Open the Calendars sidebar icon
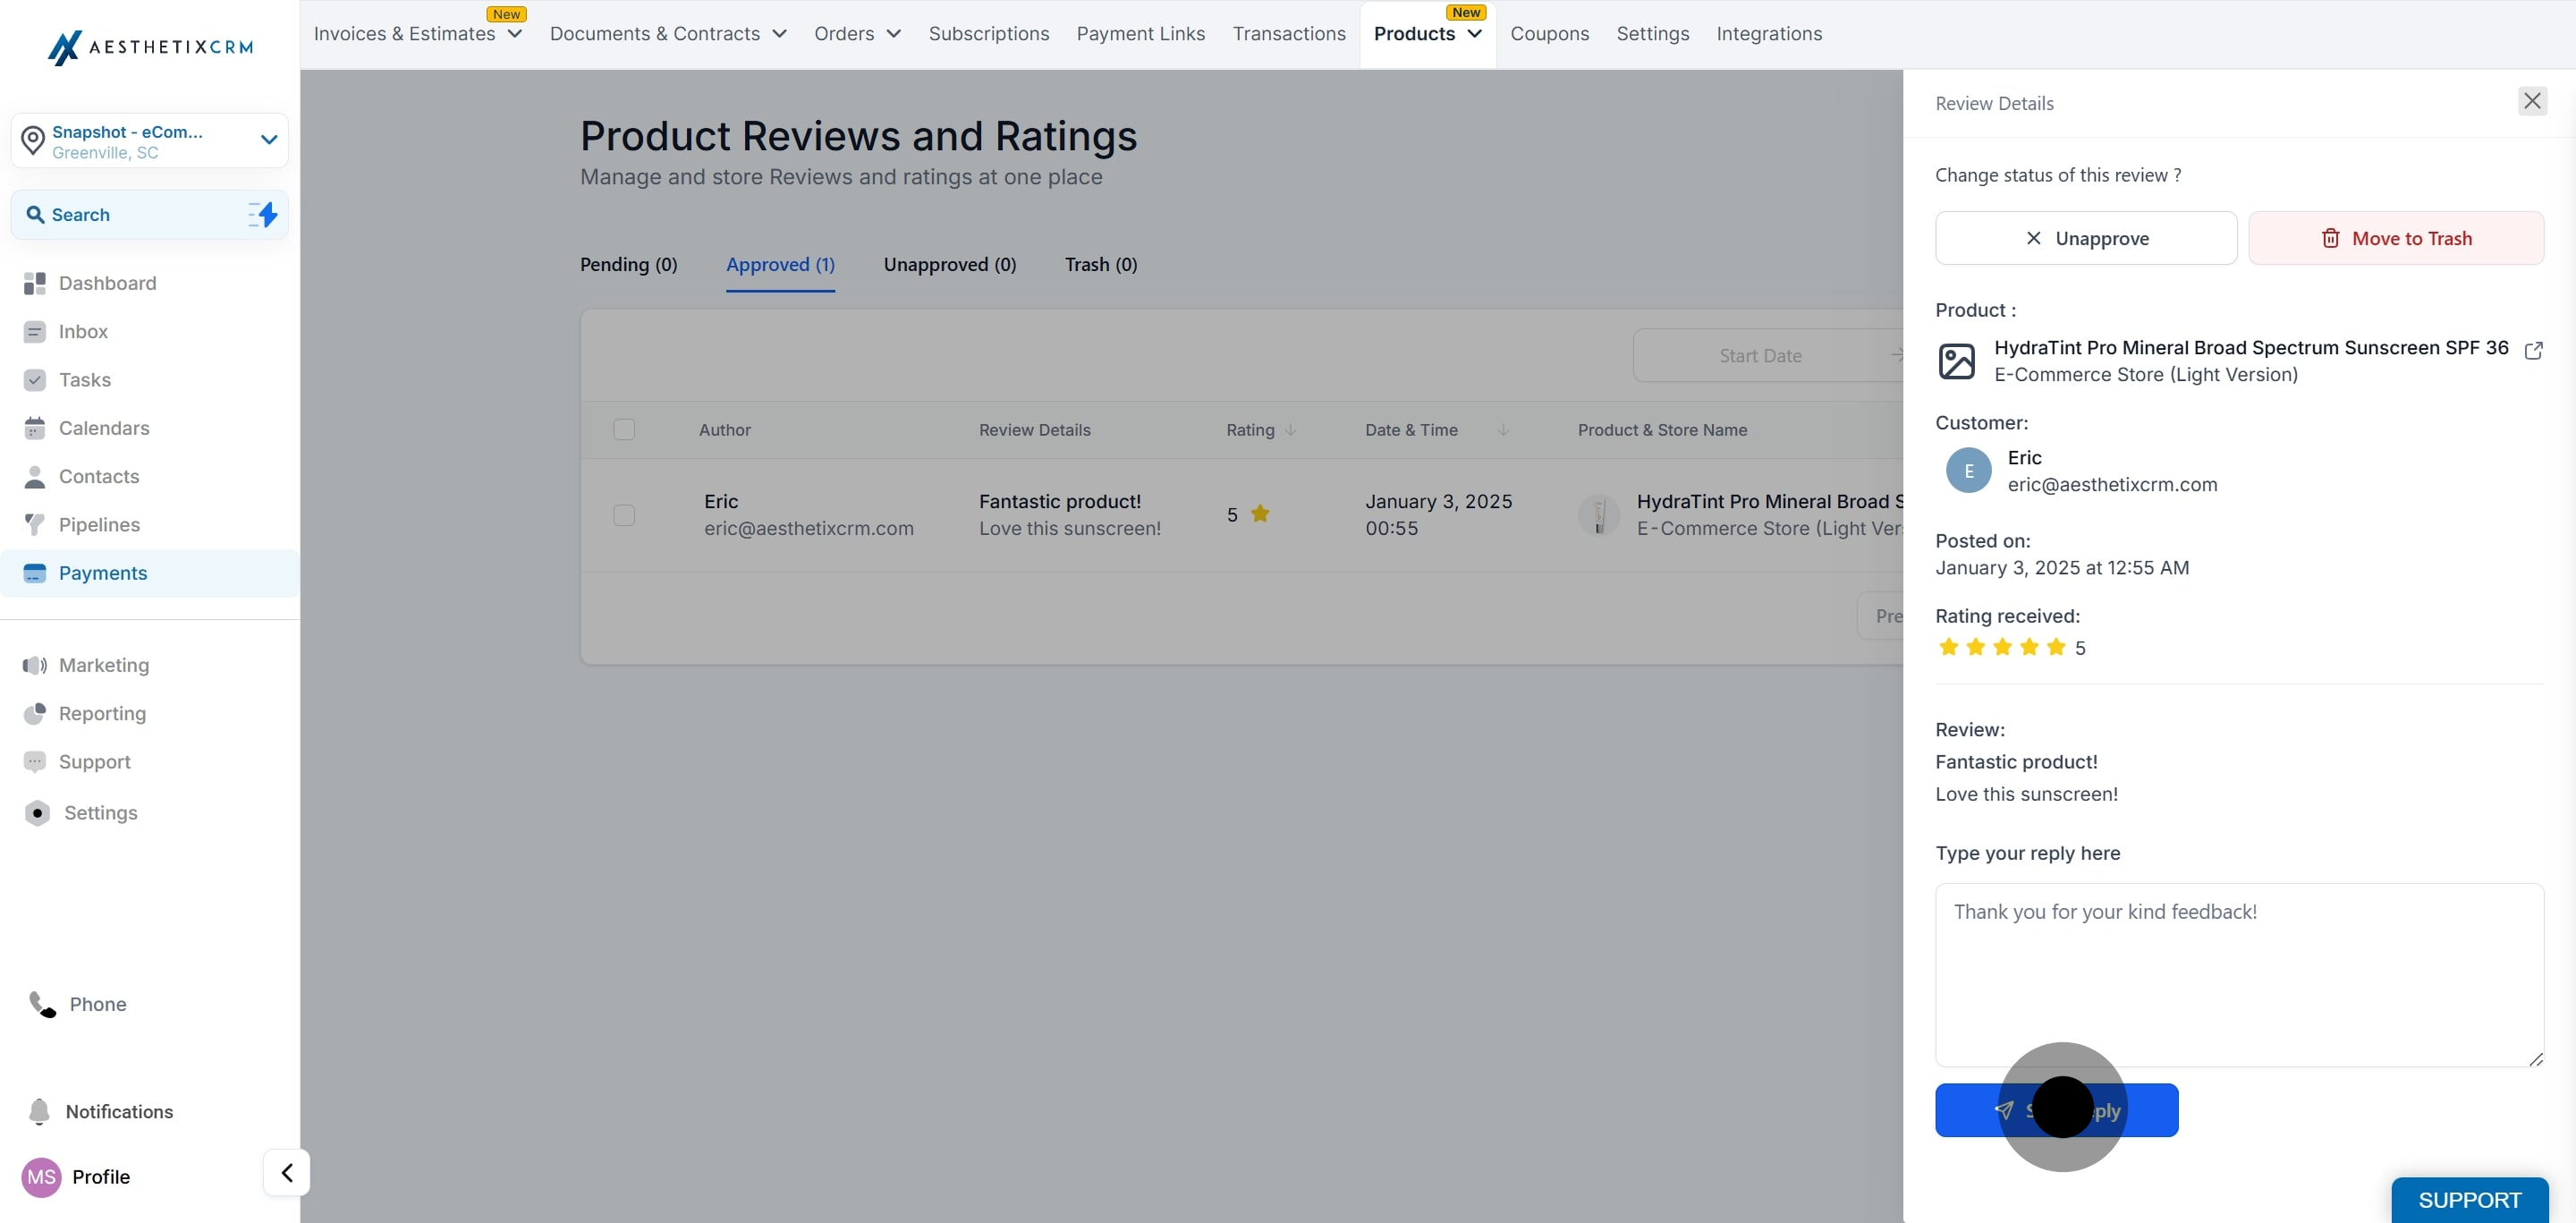This screenshot has width=2576, height=1223. [x=35, y=428]
